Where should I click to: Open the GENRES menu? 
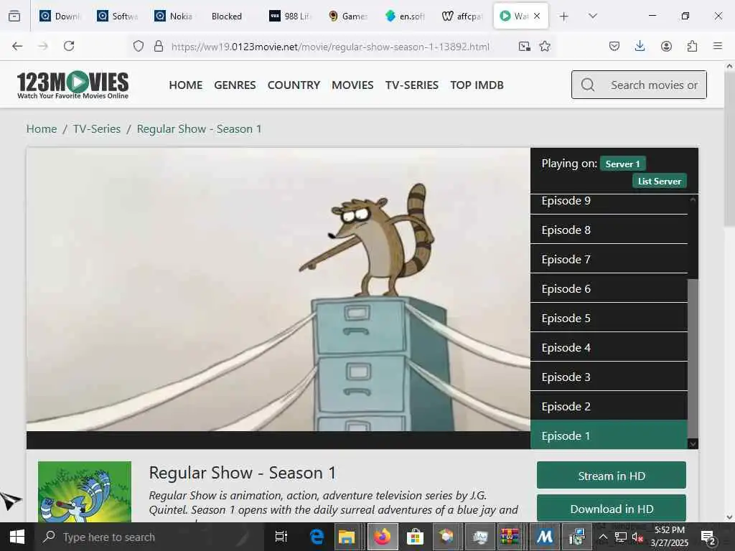tap(235, 85)
